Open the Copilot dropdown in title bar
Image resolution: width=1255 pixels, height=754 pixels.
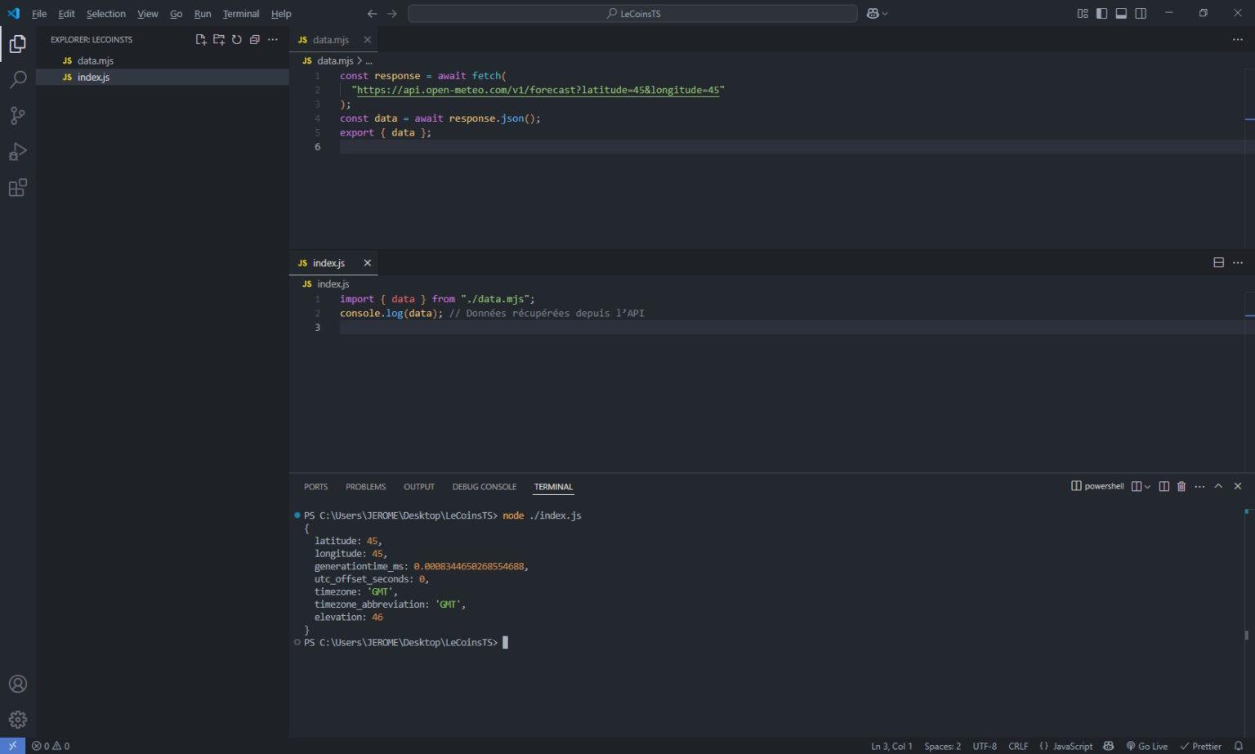coord(885,13)
